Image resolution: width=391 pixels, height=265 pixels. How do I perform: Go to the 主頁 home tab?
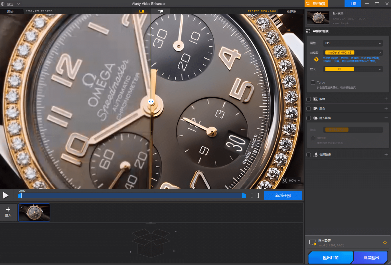[353, 4]
